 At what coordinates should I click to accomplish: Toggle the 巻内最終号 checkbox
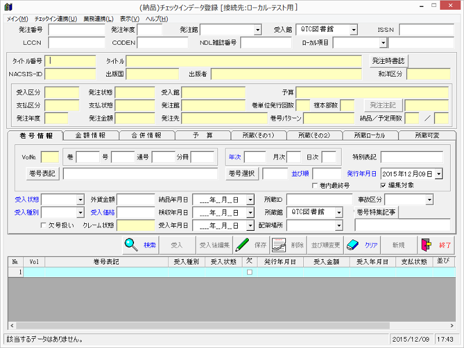click(x=315, y=186)
